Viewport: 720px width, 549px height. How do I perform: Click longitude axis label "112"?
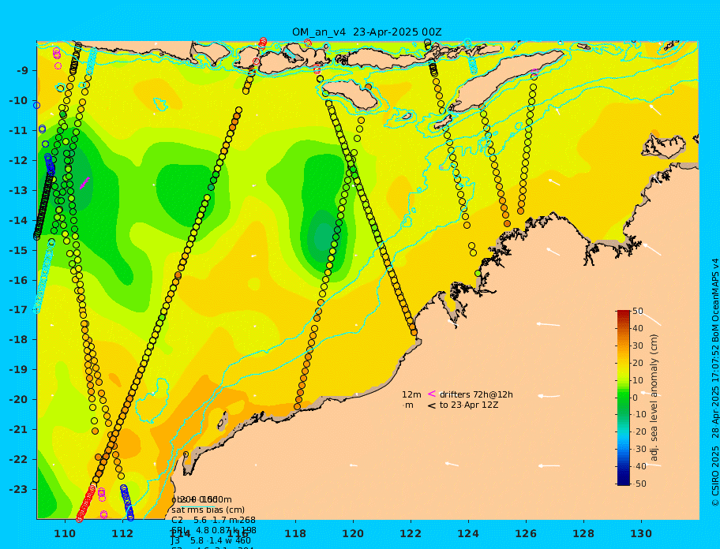pyautogui.click(x=122, y=533)
